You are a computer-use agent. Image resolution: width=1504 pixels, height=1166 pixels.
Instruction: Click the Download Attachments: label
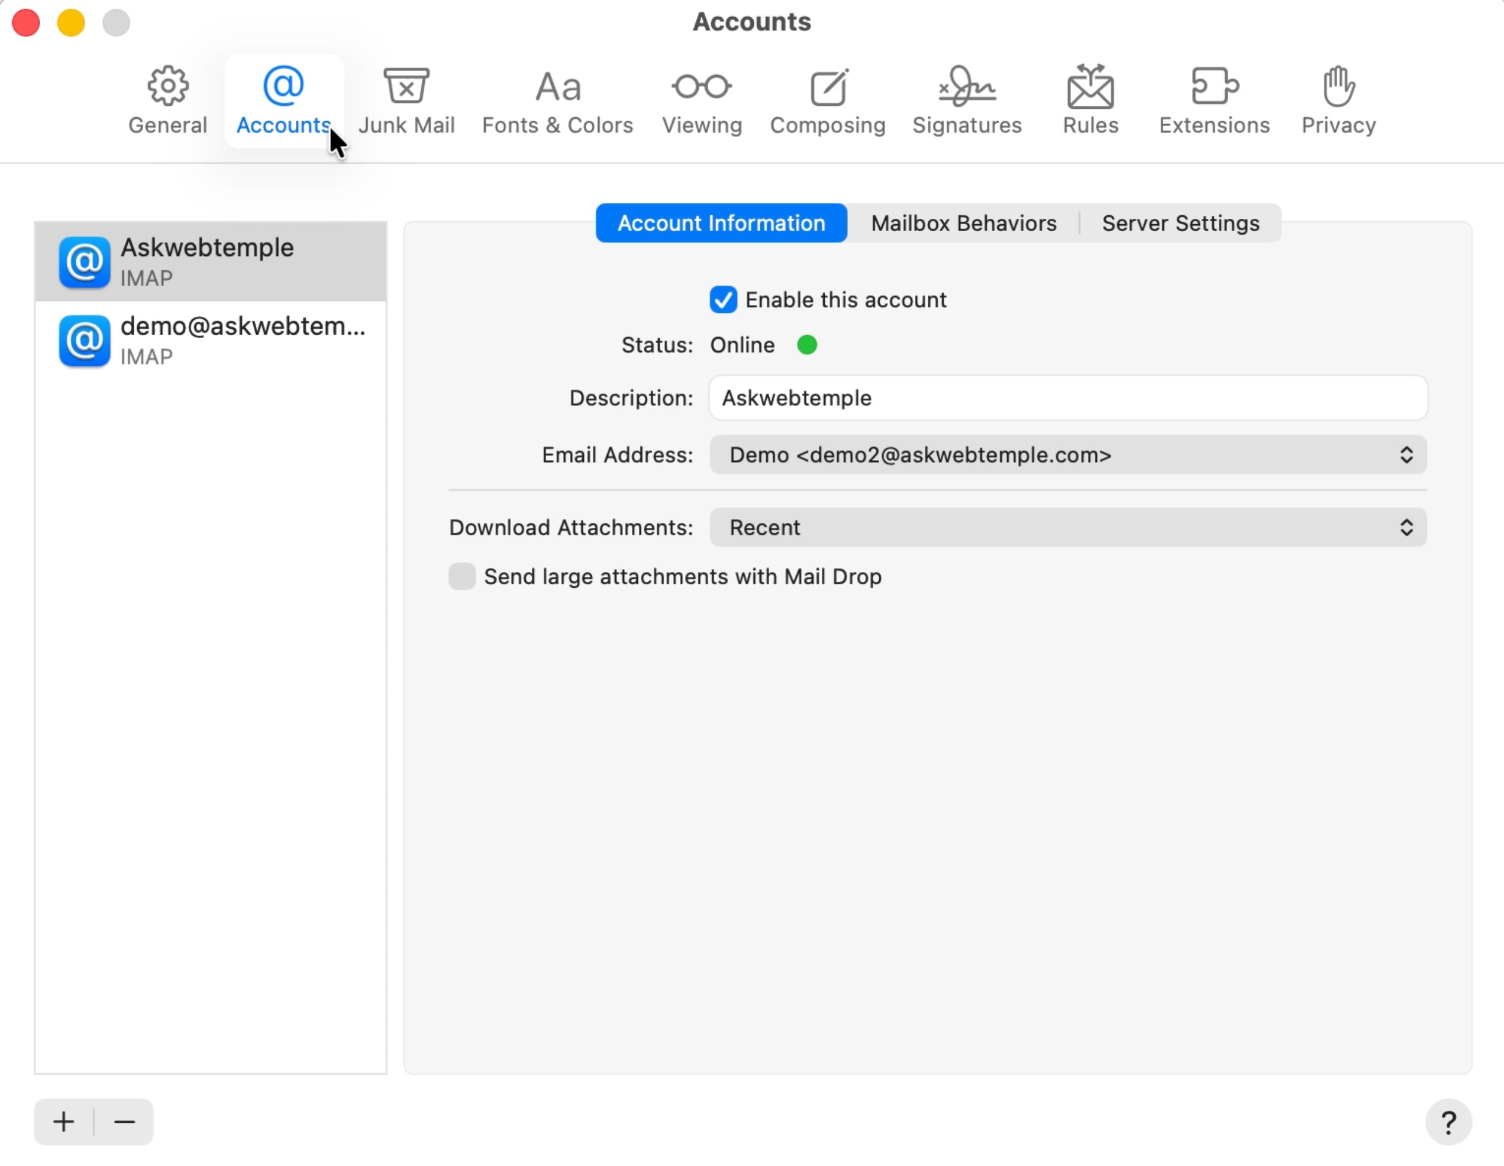click(x=571, y=527)
